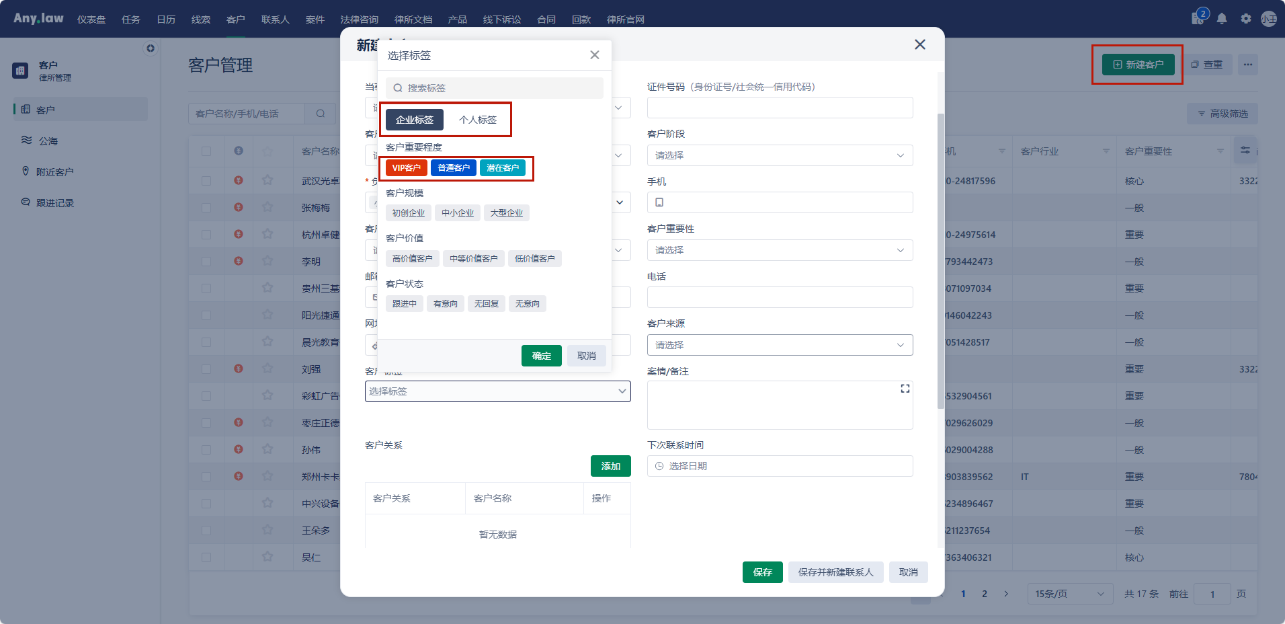
Task: Tick the checkbox for 王朵多 row
Action: 206,531
